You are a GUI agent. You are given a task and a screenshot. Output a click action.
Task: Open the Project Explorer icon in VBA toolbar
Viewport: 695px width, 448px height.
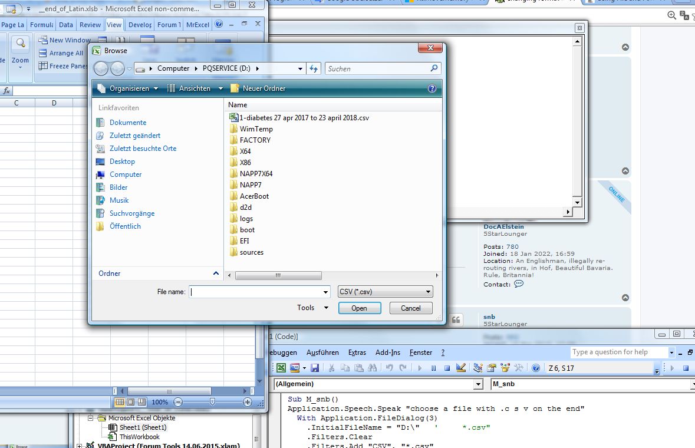click(478, 368)
